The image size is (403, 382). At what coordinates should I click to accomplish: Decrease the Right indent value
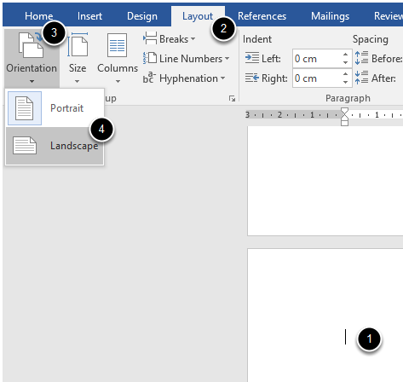coord(345,83)
